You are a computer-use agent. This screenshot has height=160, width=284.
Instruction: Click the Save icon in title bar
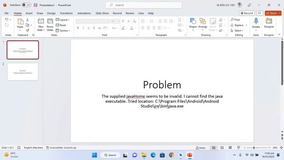[x=35, y=5]
